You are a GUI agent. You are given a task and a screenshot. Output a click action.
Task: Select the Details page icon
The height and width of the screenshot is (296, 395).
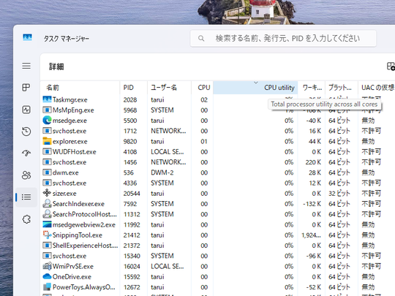26,197
